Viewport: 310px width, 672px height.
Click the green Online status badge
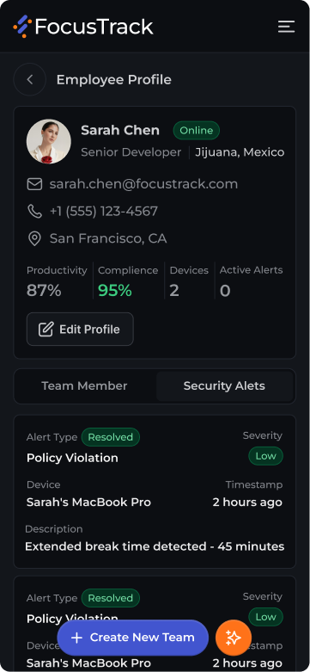[197, 130]
